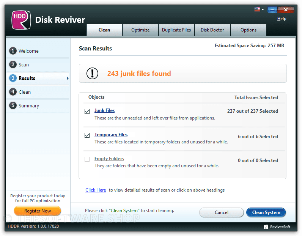Click the step 5 Summary number icon

click(13, 105)
